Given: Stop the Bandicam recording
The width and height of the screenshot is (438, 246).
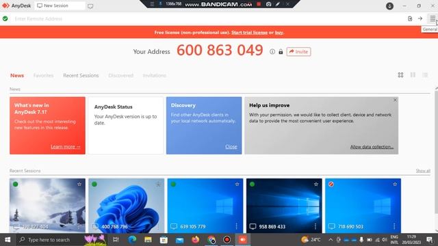Looking at the screenshot, I should pyautogui.click(x=259, y=4).
